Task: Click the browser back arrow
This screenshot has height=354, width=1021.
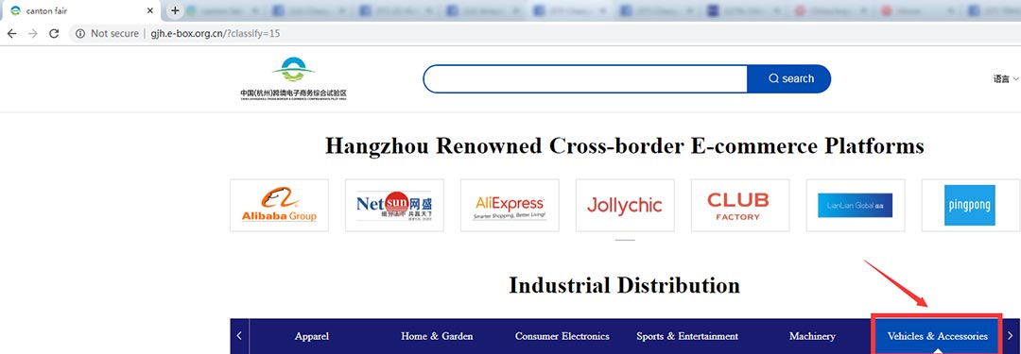Action: (11, 33)
